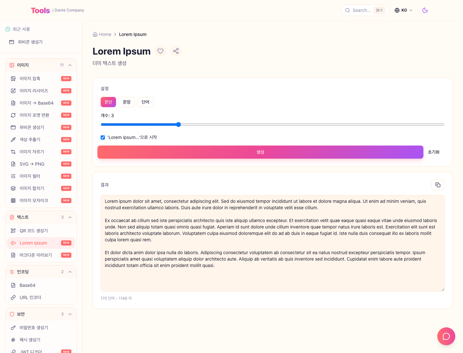Open the JWT 디코더 sidebar item
The image size is (463, 353).
click(41, 351)
